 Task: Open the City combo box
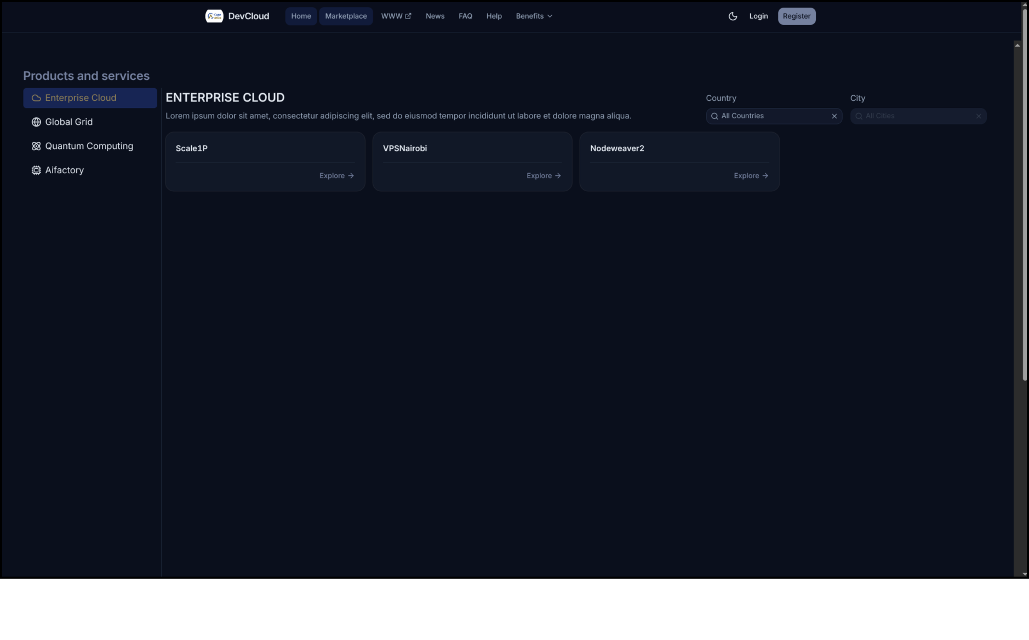[918, 116]
